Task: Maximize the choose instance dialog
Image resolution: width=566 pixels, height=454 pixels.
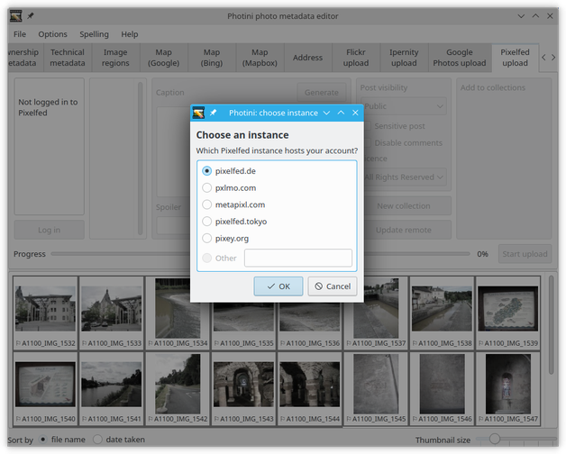Action: pos(341,113)
